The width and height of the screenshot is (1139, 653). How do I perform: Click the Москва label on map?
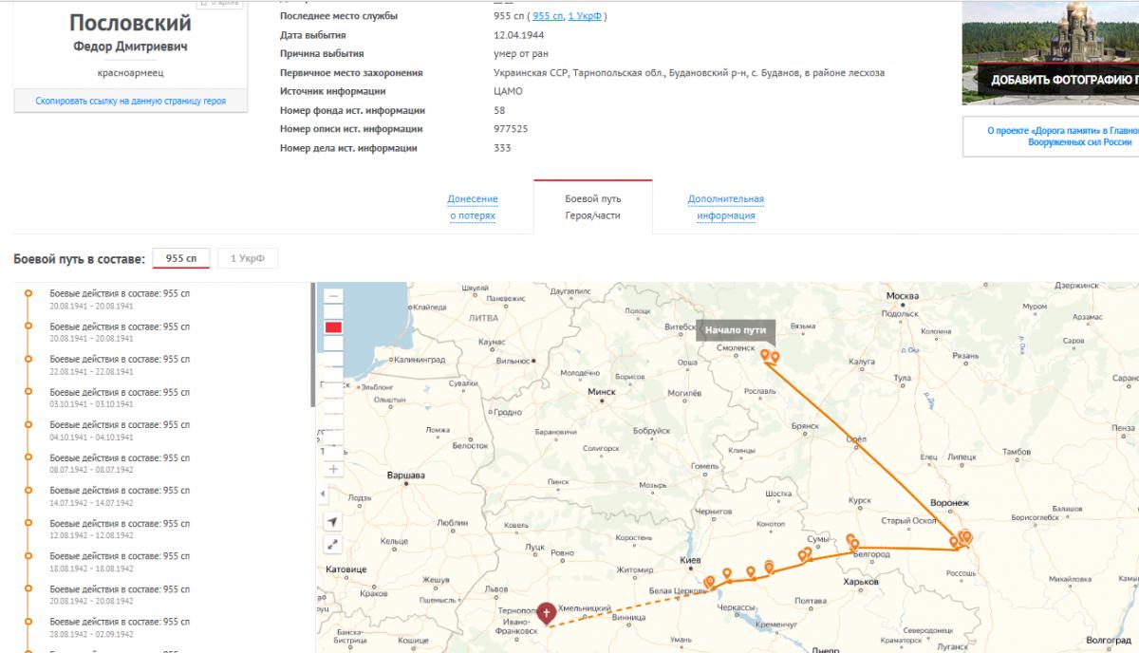(x=902, y=296)
